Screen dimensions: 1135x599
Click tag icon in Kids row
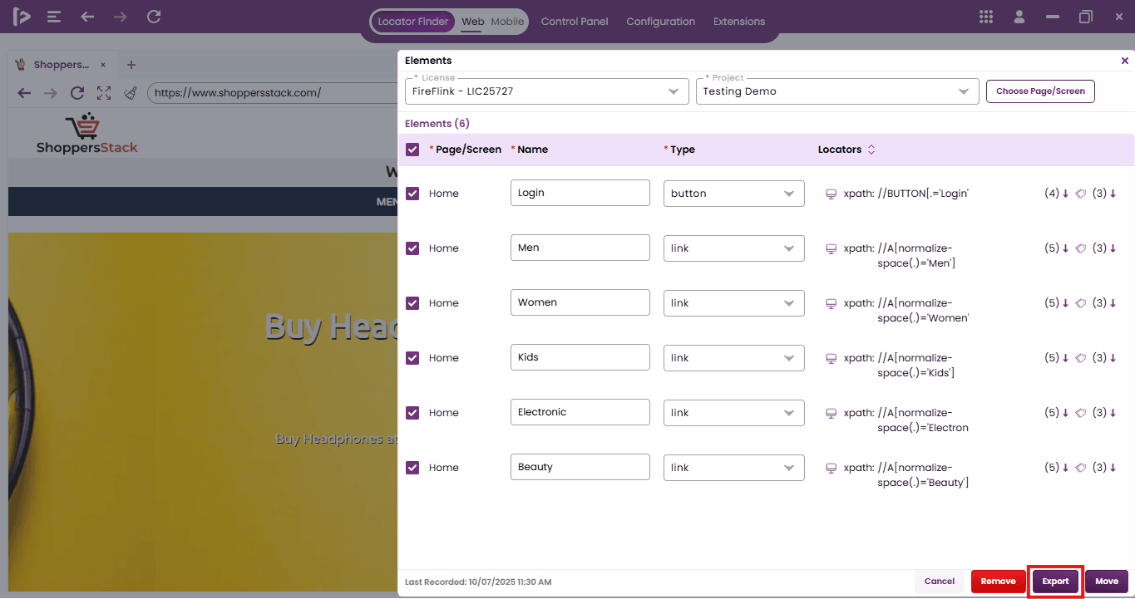(x=1081, y=358)
